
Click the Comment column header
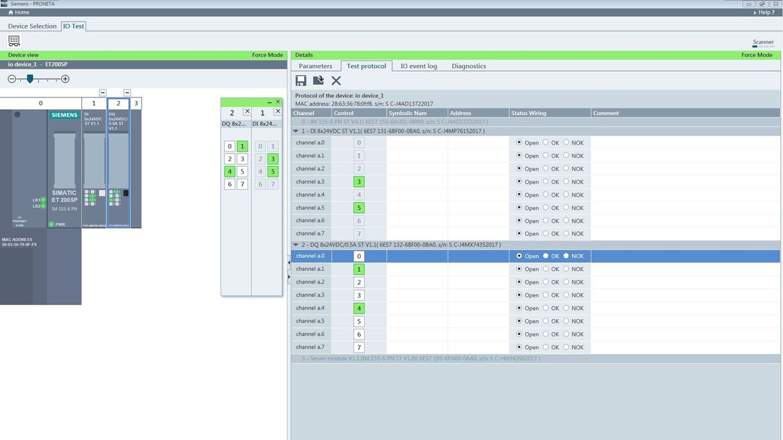685,113
